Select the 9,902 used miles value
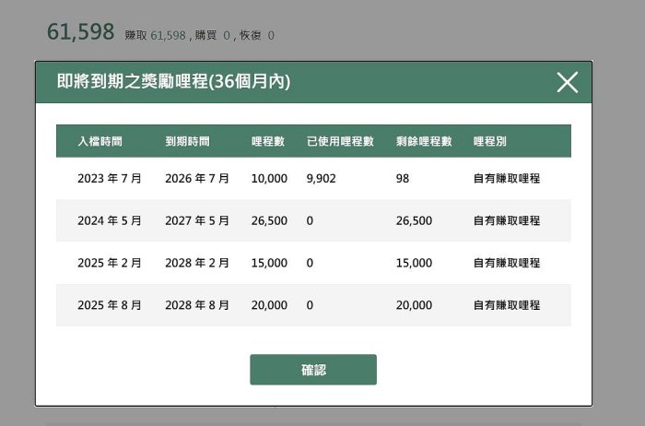This screenshot has height=426, width=645. (322, 179)
